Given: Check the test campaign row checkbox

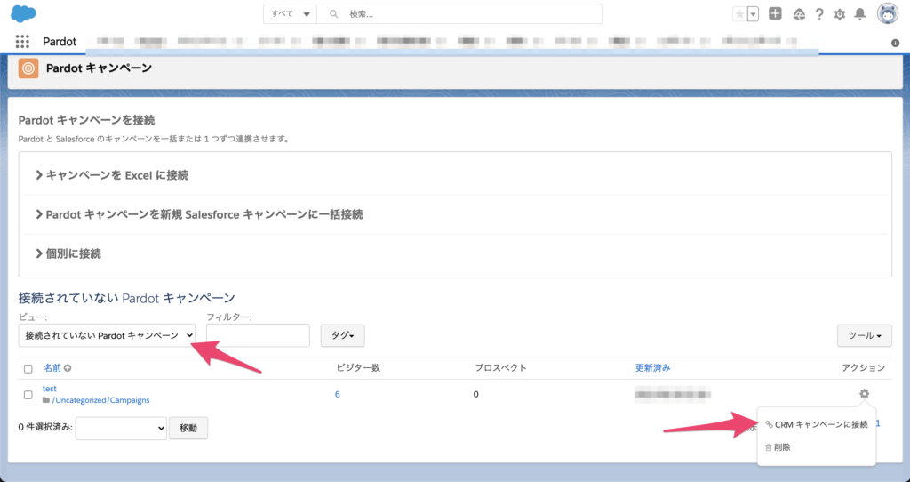Looking at the screenshot, I should click(x=28, y=395).
